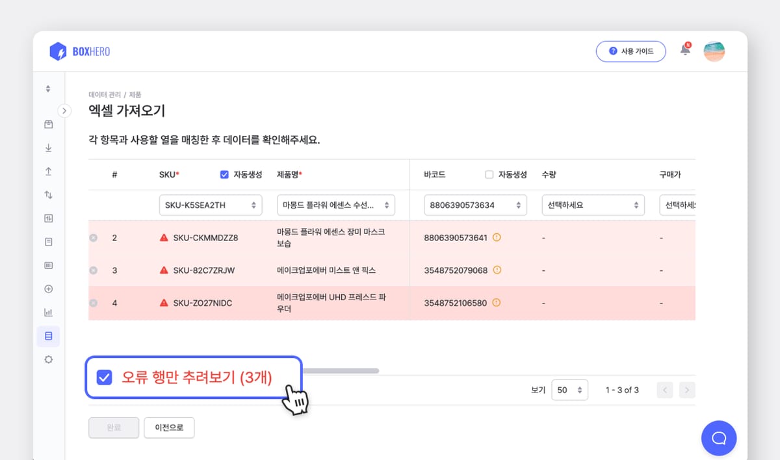Open the settings gear at sidebar bottom

[48, 359]
